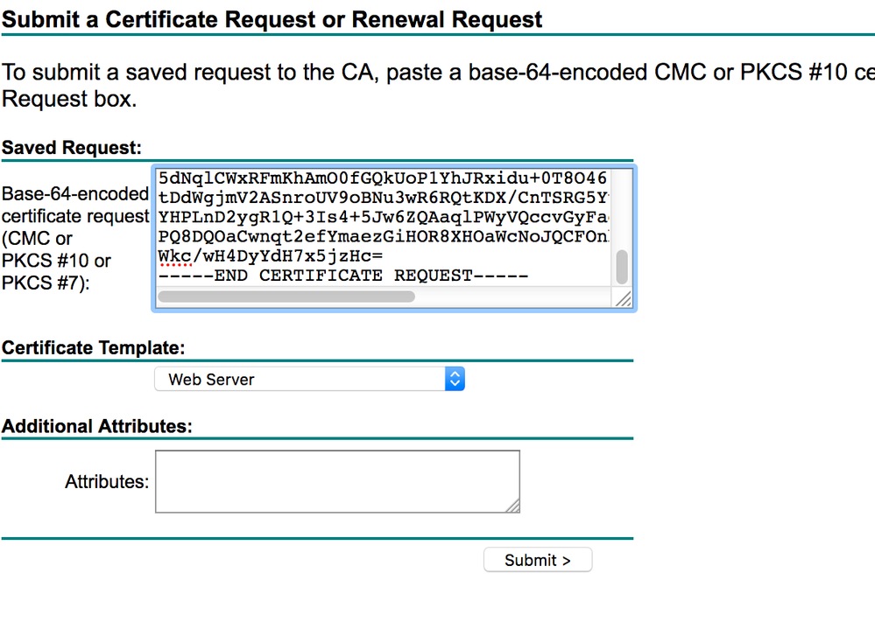Click the Saved Request heading
Image resolution: width=875 pixels, height=622 pixels.
point(72,148)
